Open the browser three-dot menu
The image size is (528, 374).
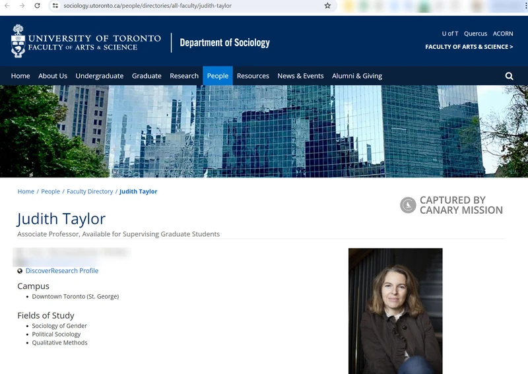pyautogui.click(x=525, y=6)
